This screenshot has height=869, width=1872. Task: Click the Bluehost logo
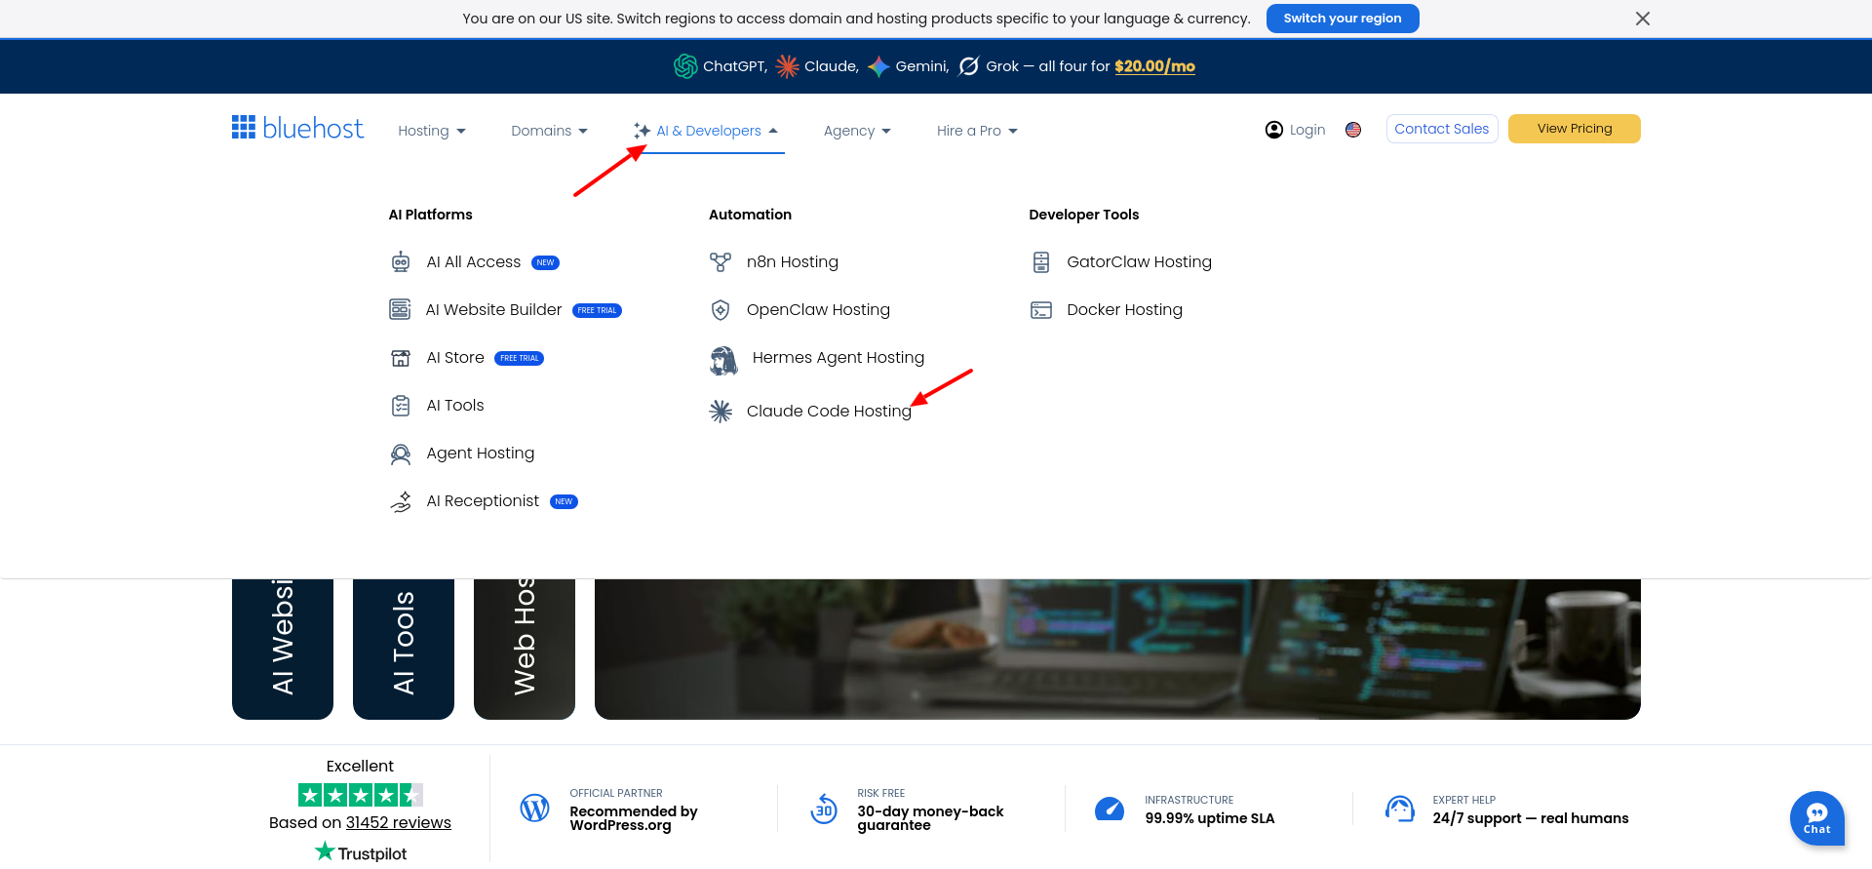297,128
